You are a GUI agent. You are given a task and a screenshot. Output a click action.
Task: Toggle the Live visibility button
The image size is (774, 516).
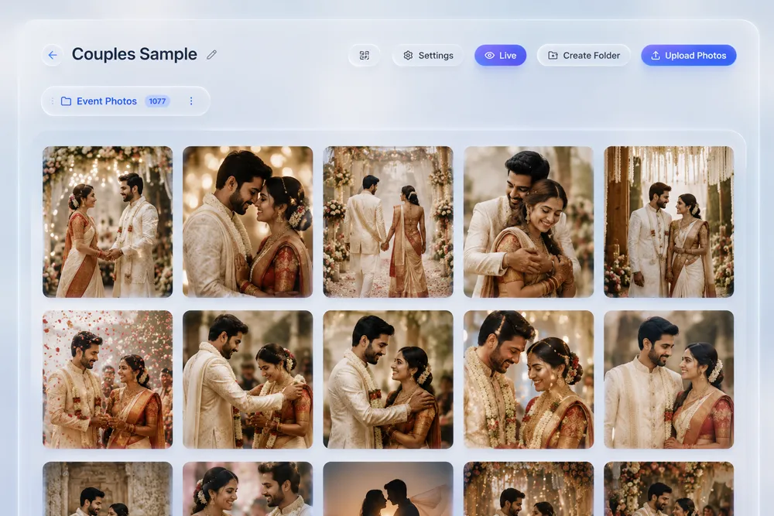[501, 55]
